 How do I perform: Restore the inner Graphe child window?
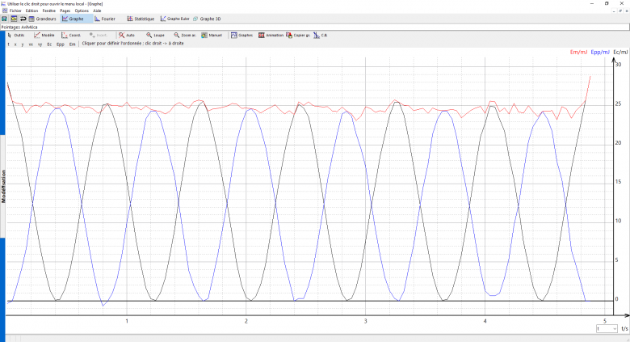(620, 11)
